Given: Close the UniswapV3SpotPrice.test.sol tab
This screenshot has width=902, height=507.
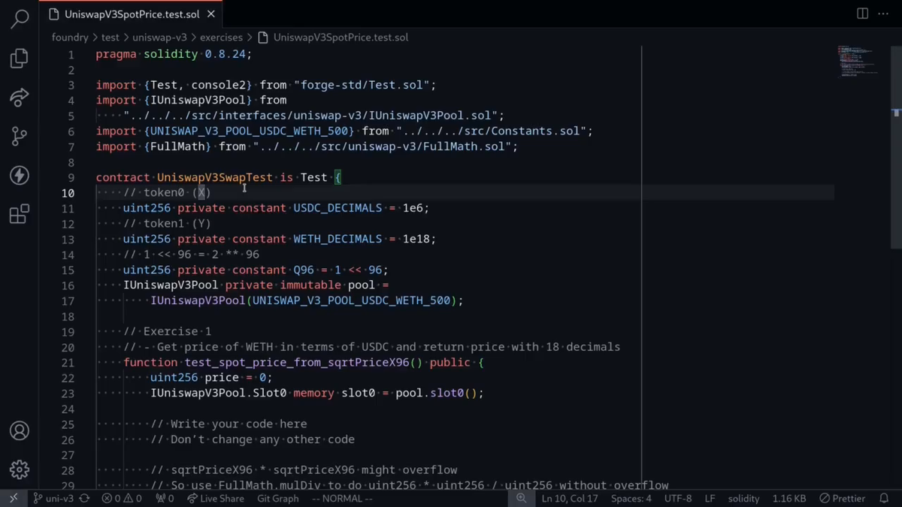Looking at the screenshot, I should click(x=211, y=14).
